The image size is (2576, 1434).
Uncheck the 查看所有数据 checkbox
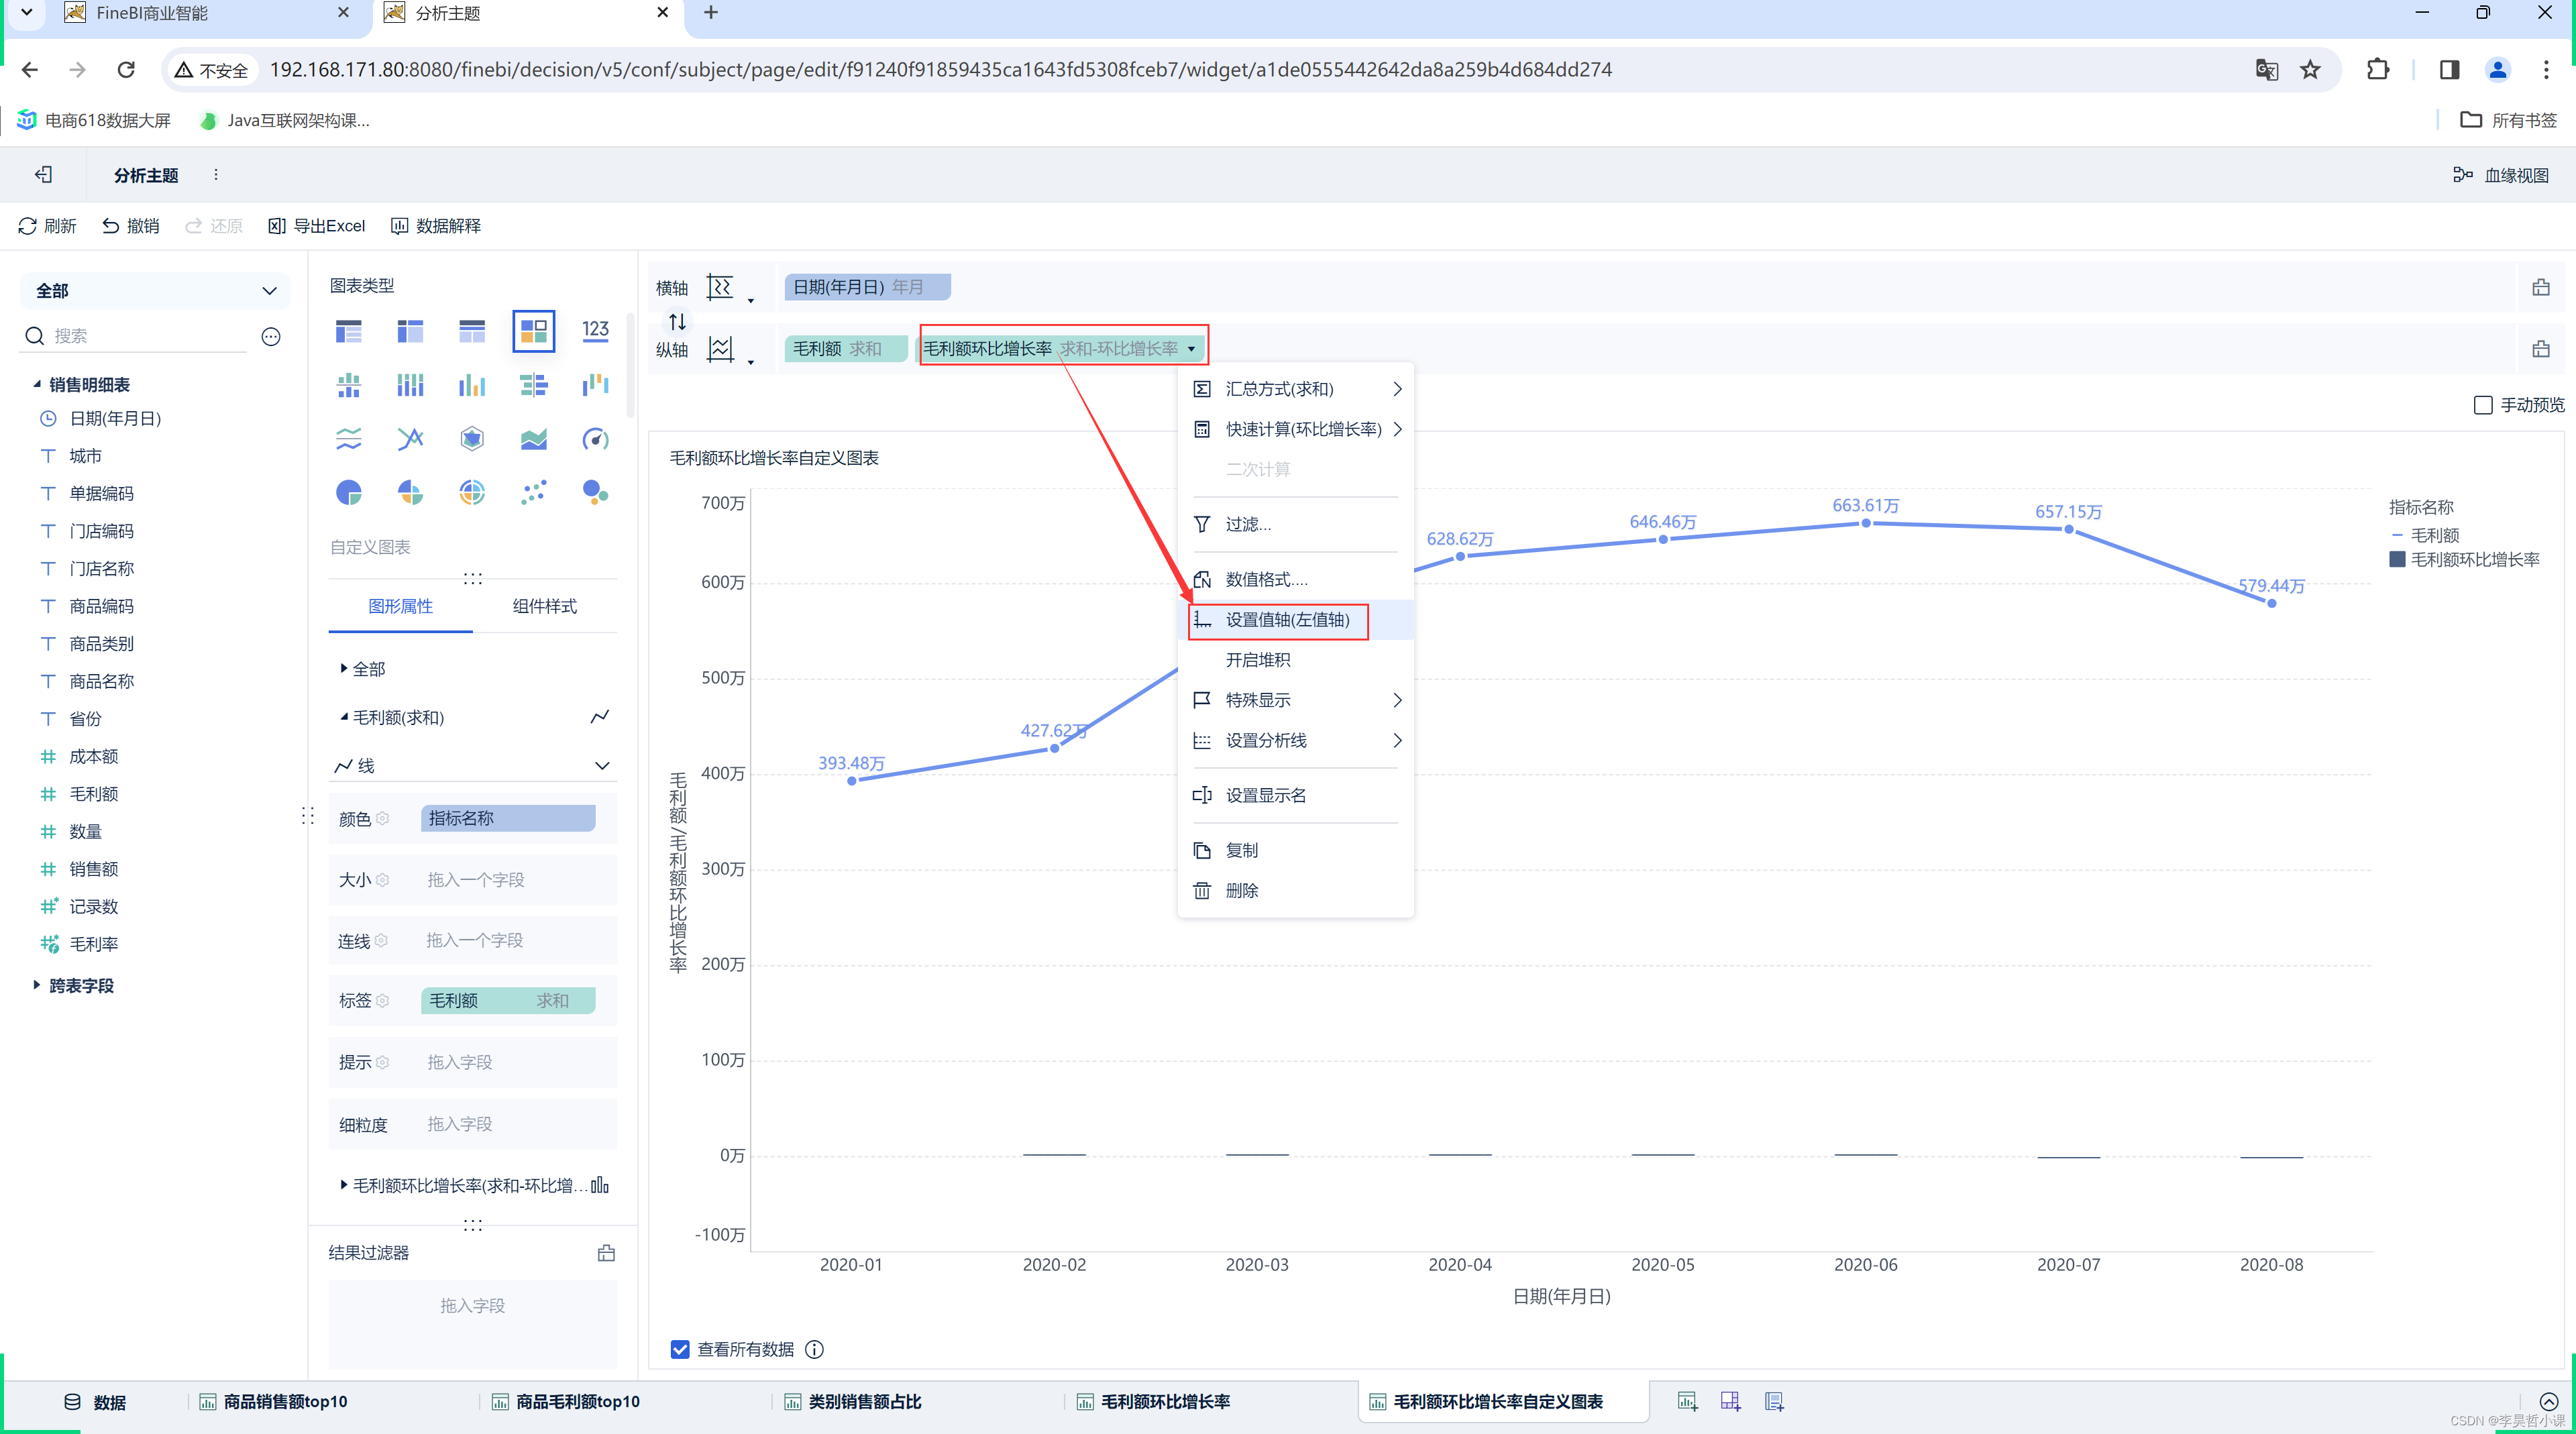680,1349
